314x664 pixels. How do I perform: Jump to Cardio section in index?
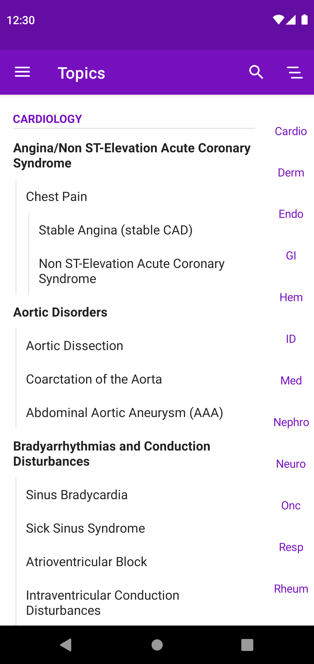click(x=291, y=131)
